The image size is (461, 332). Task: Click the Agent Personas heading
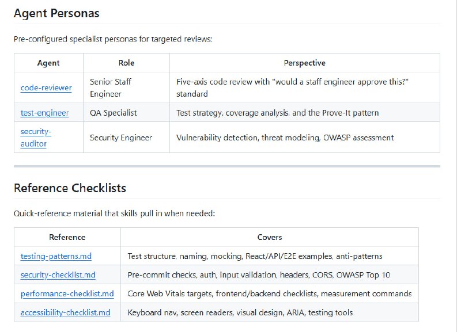[x=56, y=13]
